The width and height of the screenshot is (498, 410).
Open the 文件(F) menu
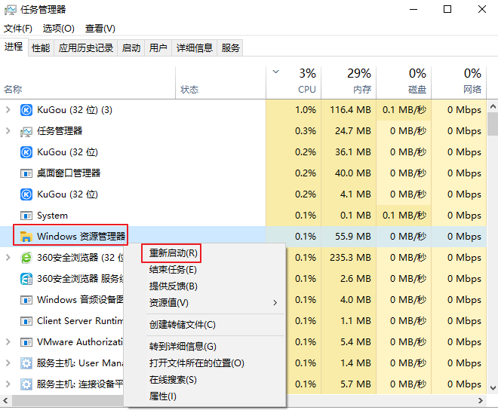18,29
